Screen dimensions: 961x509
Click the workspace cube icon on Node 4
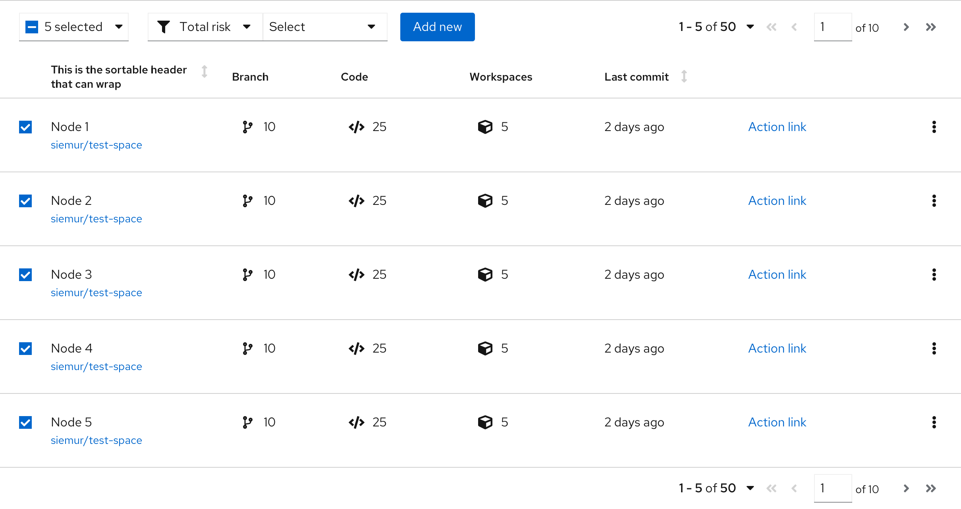click(x=484, y=349)
